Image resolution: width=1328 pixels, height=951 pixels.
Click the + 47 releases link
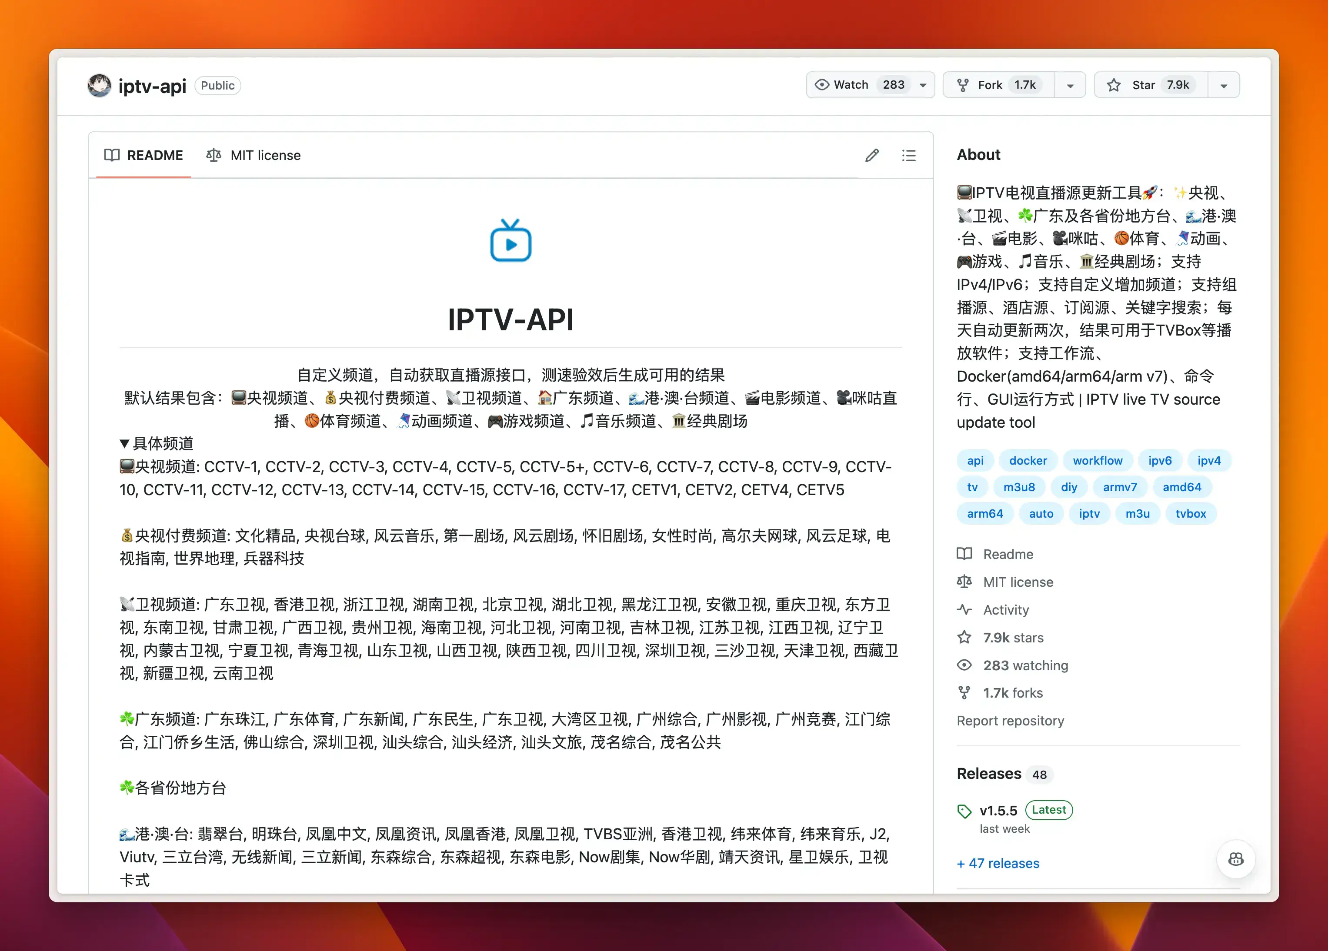pyautogui.click(x=998, y=863)
